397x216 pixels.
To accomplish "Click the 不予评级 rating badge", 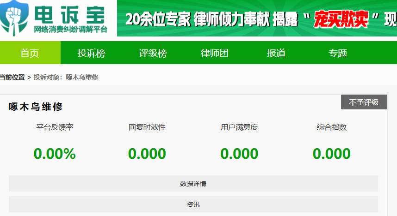I will pos(364,102).
